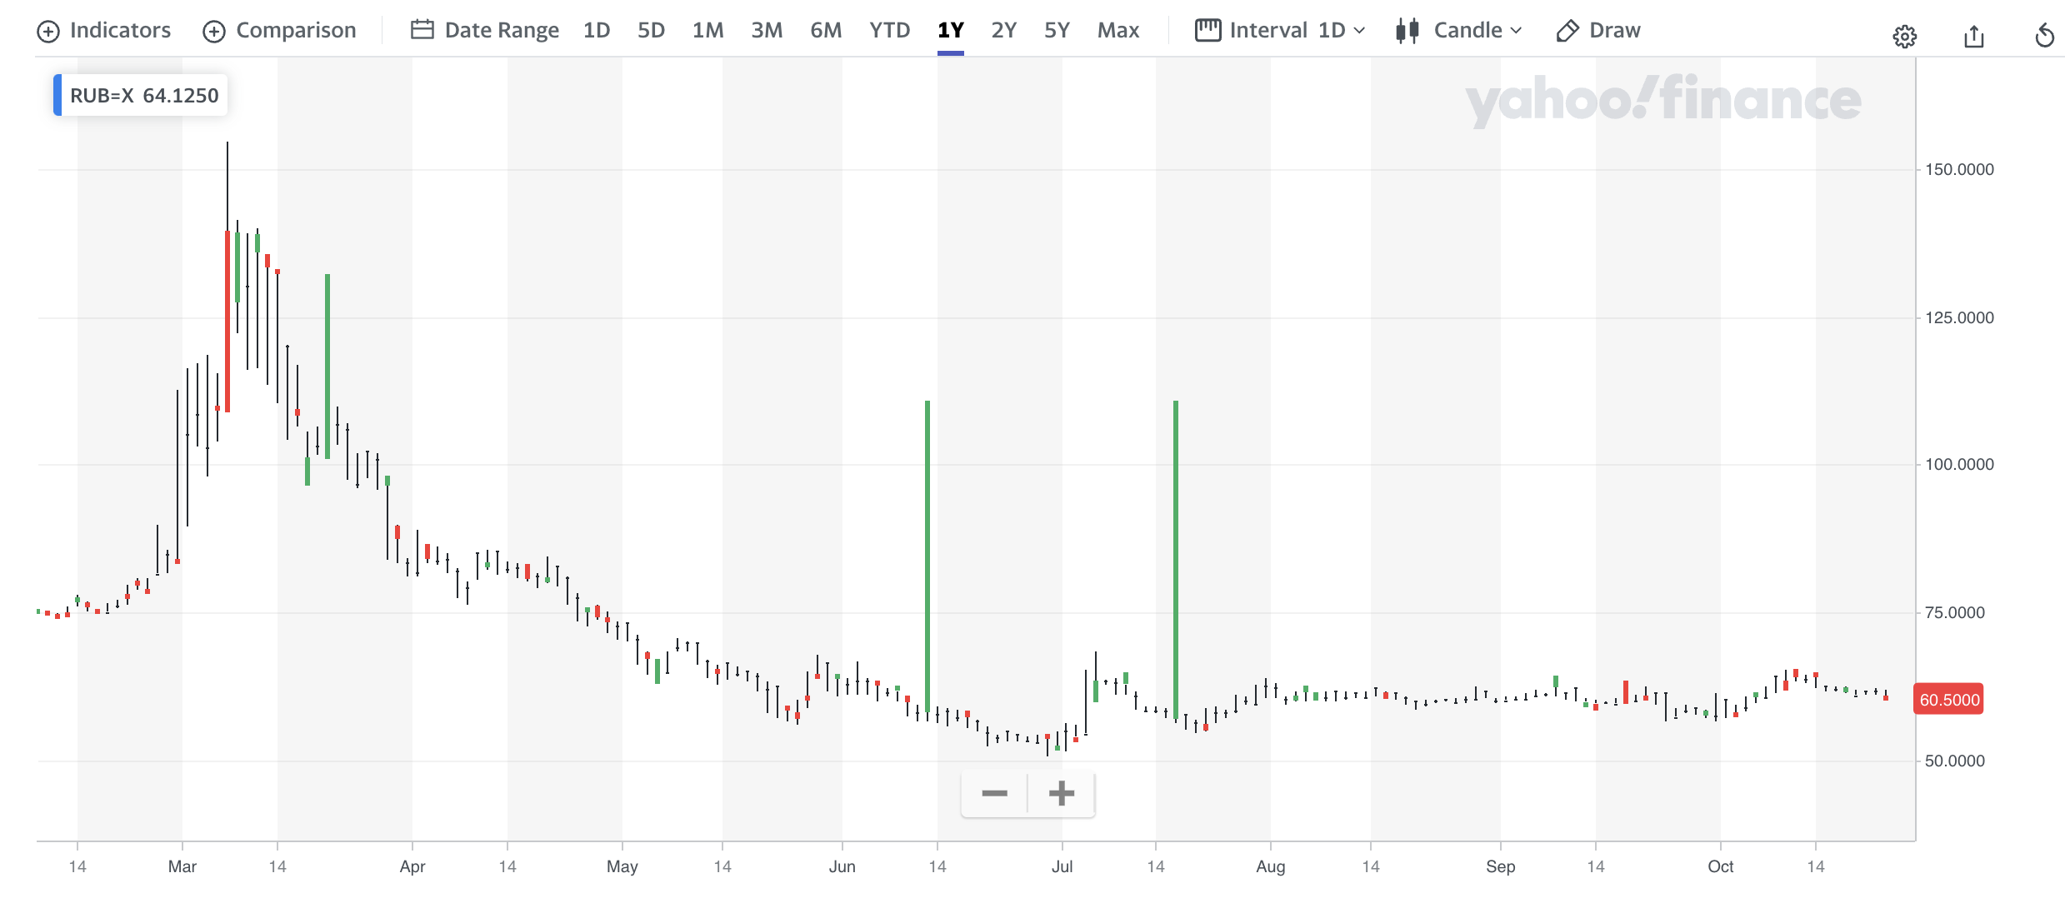Click the Indicators plus icon
2065x908 pixels.
click(x=48, y=31)
